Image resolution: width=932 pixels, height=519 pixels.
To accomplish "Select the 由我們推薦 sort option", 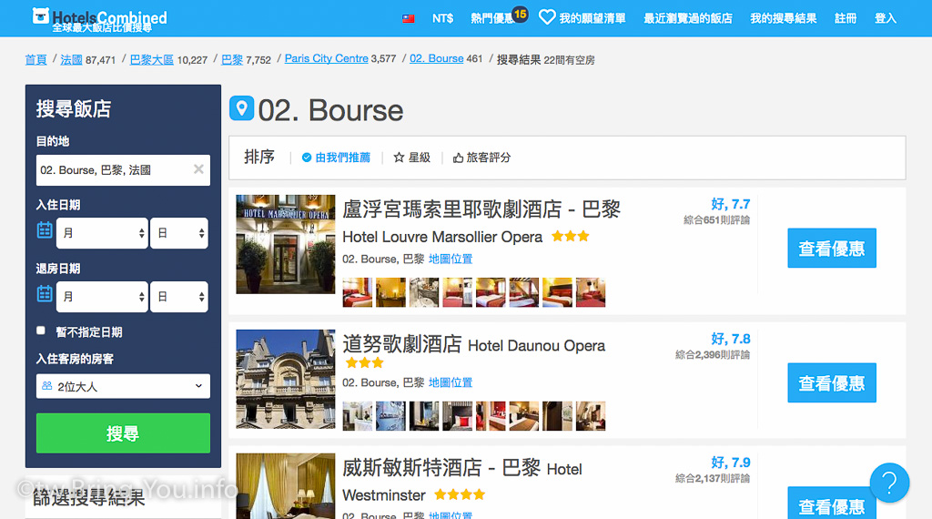I will point(336,158).
